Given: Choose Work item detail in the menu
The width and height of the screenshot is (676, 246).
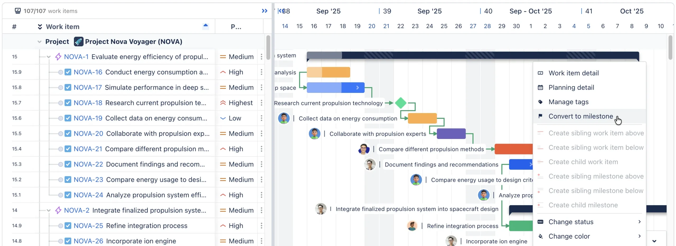Looking at the screenshot, I should 574,73.
